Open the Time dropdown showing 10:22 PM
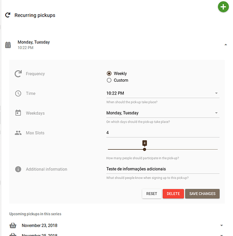 pyautogui.click(x=163, y=93)
